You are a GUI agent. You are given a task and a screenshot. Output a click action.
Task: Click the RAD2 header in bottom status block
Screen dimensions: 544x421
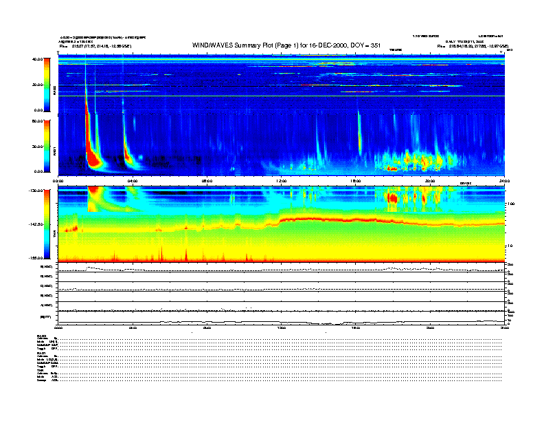[42, 336]
